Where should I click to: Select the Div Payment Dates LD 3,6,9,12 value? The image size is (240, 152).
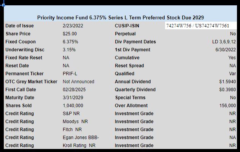pos(224,41)
